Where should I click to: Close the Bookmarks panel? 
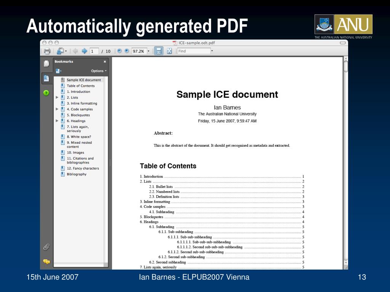tap(105, 62)
